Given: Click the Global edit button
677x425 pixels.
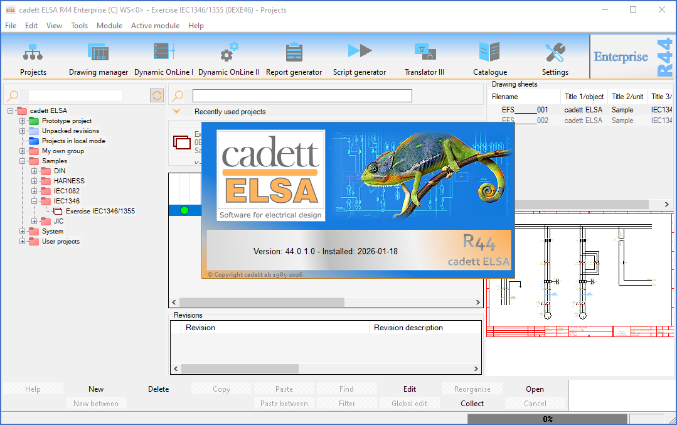Looking at the screenshot, I should (x=409, y=403).
